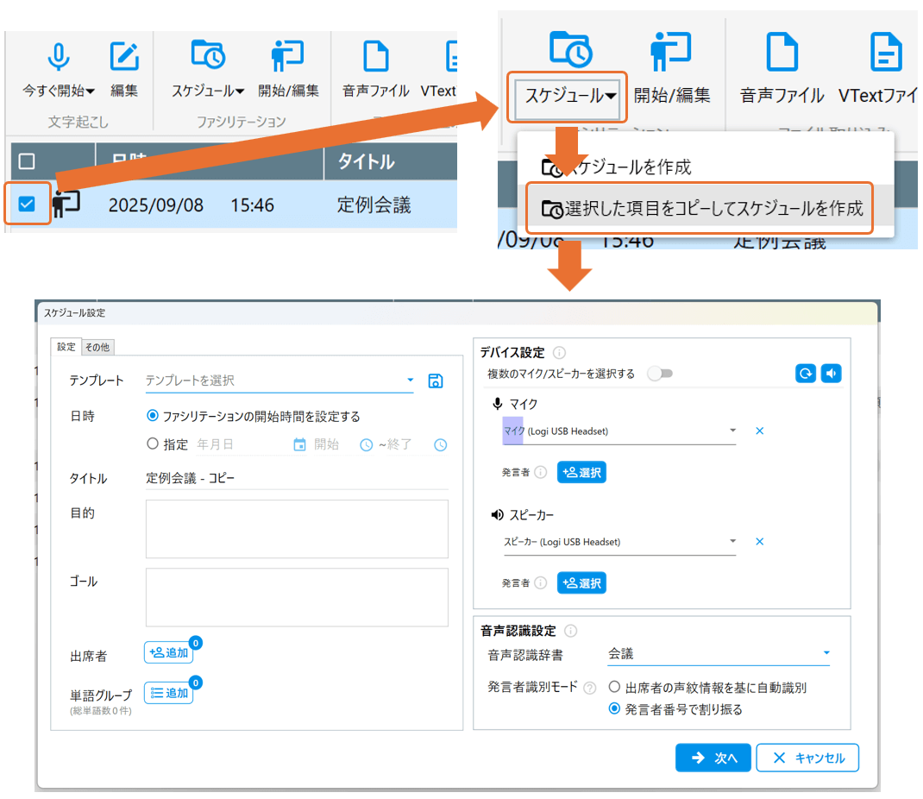Select the 指定 date radio button

point(153,444)
